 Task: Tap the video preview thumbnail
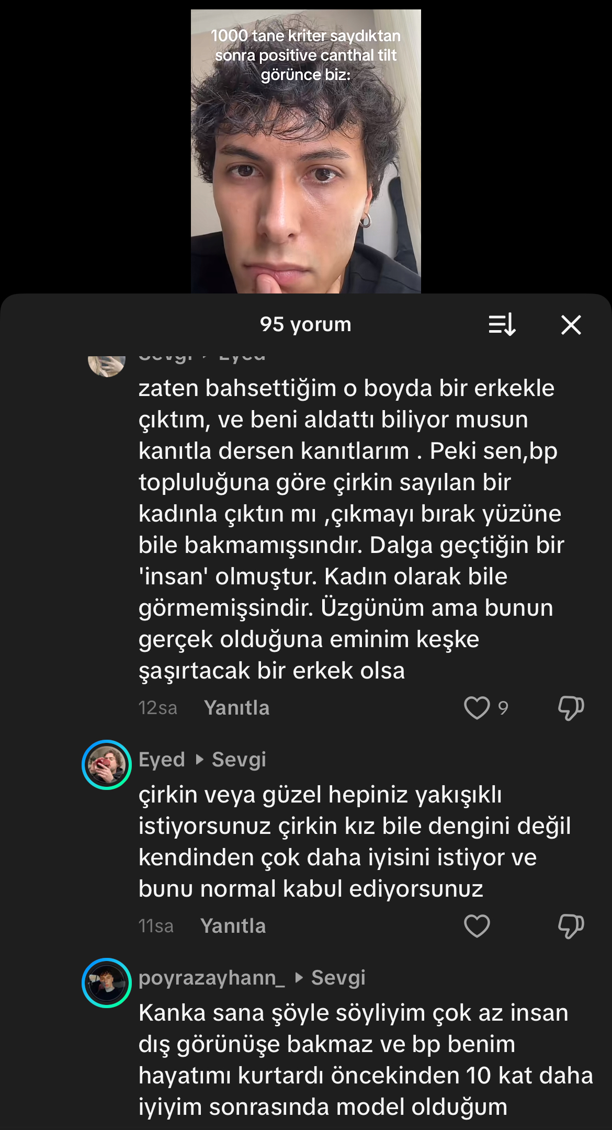[306, 151]
